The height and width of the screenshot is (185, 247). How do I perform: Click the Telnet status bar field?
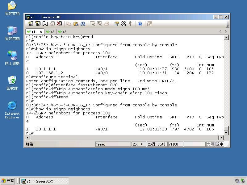(113, 144)
